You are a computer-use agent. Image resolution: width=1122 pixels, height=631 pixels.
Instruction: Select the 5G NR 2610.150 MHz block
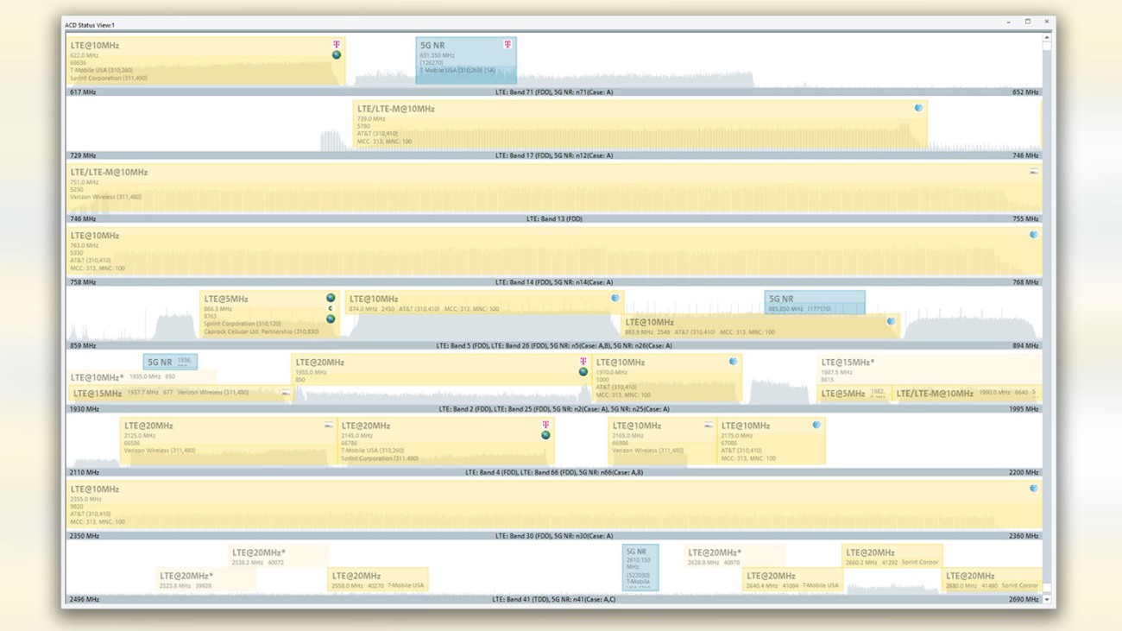click(640, 567)
